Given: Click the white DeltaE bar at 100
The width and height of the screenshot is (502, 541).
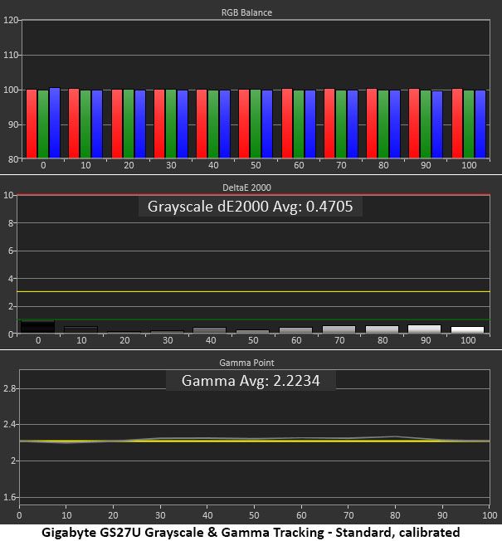Looking at the screenshot, I should (x=467, y=330).
